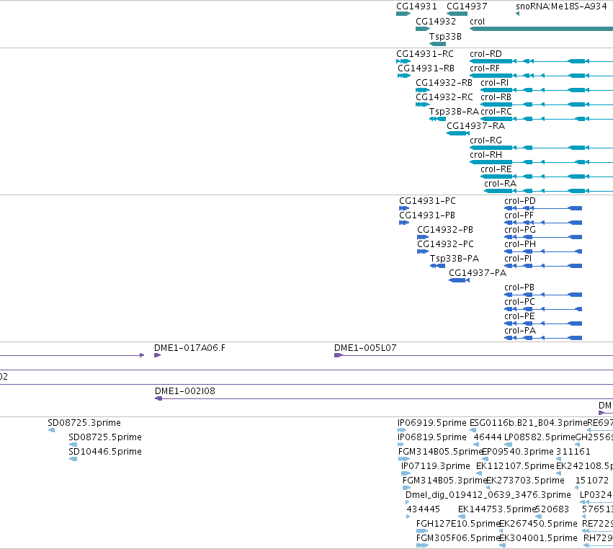Select the snoRNA:Me18S-A934 label
The image size is (613, 549).
tap(561, 6)
